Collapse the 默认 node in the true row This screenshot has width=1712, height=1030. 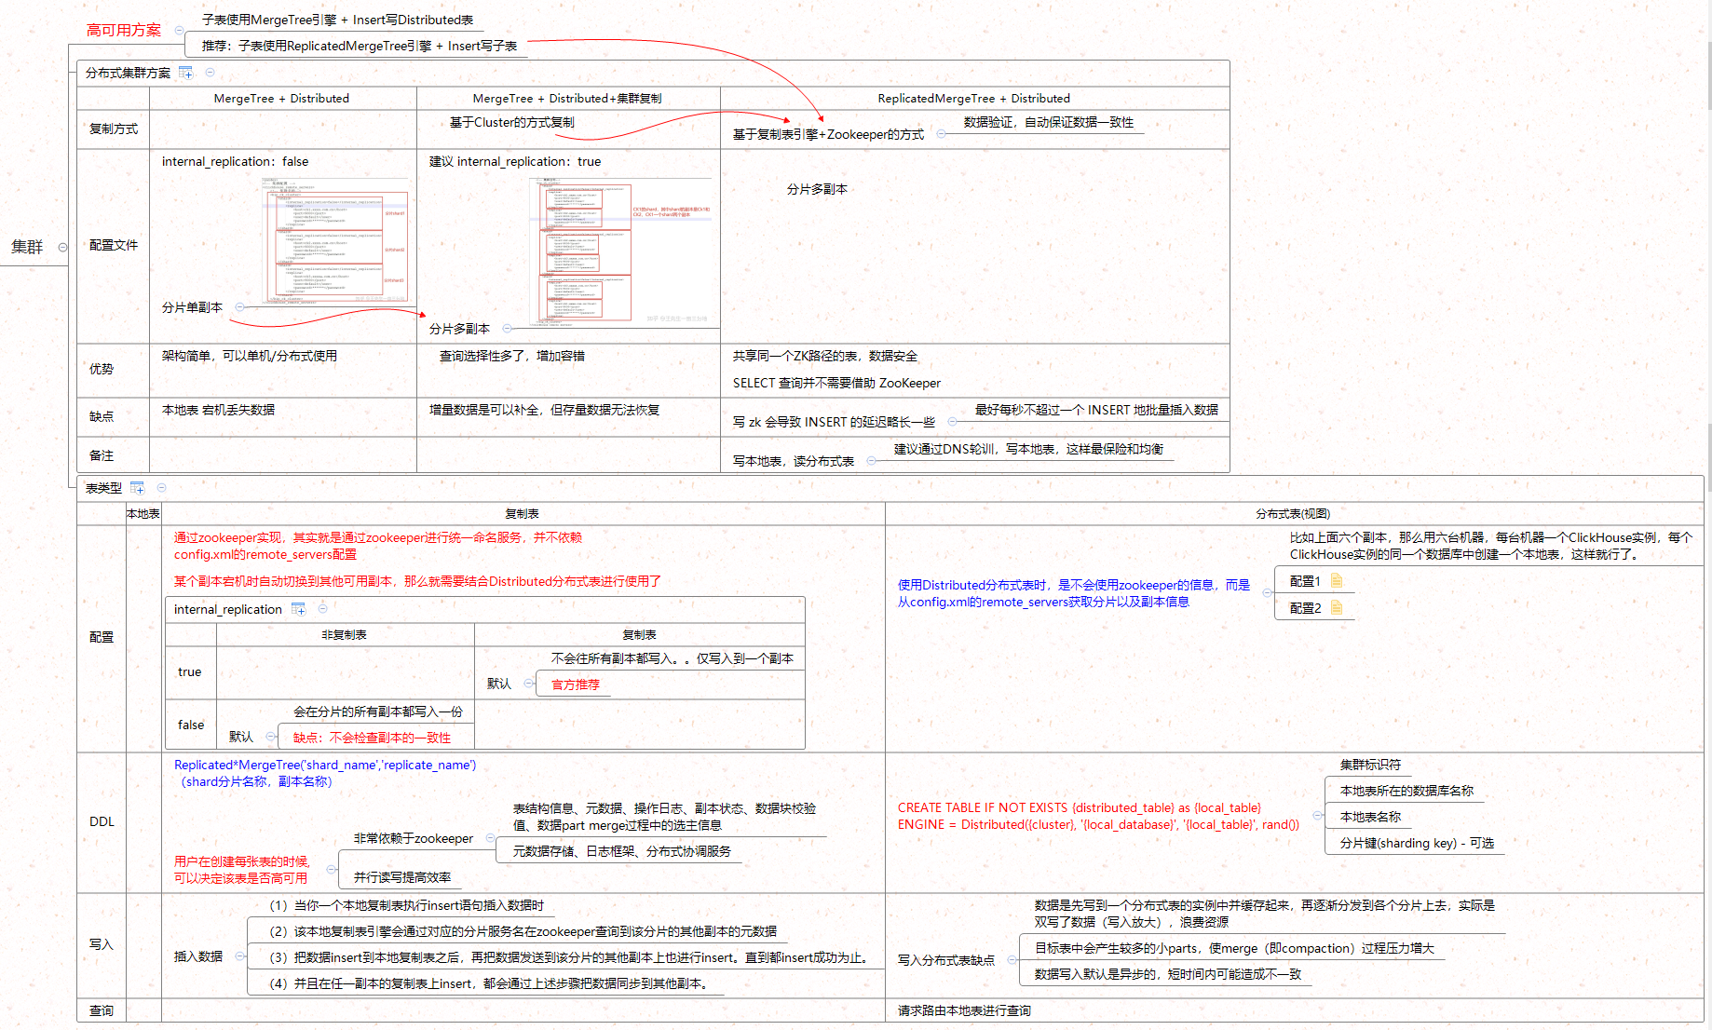pos(528,684)
